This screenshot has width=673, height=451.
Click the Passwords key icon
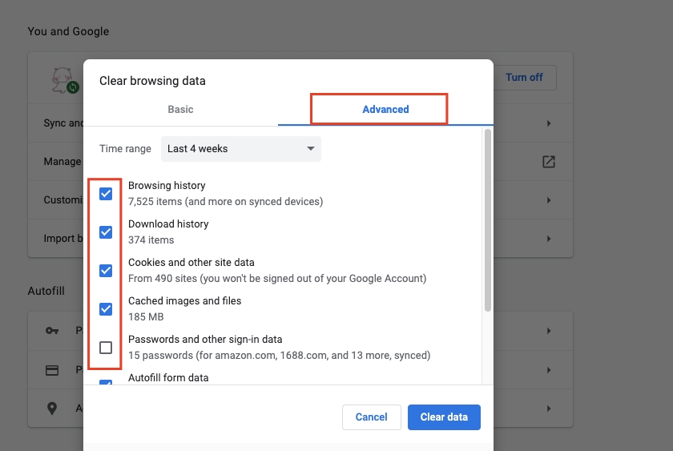click(x=52, y=331)
